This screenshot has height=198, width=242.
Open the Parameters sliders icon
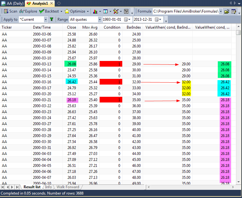pyautogui.click(x=126, y=11)
